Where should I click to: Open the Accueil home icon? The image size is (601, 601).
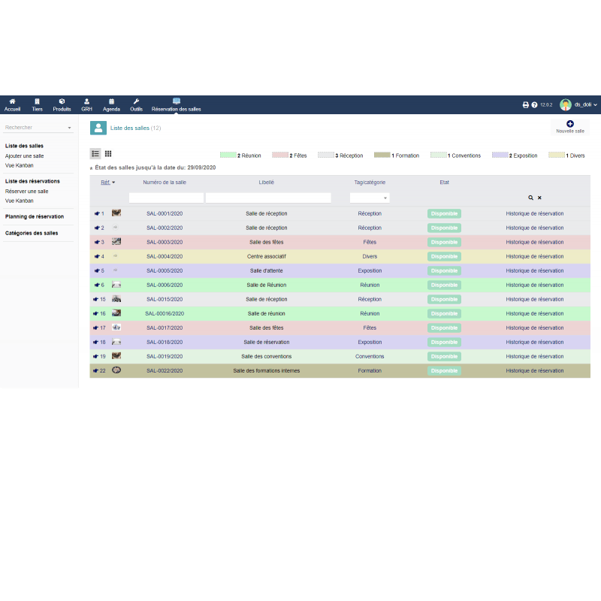12,101
